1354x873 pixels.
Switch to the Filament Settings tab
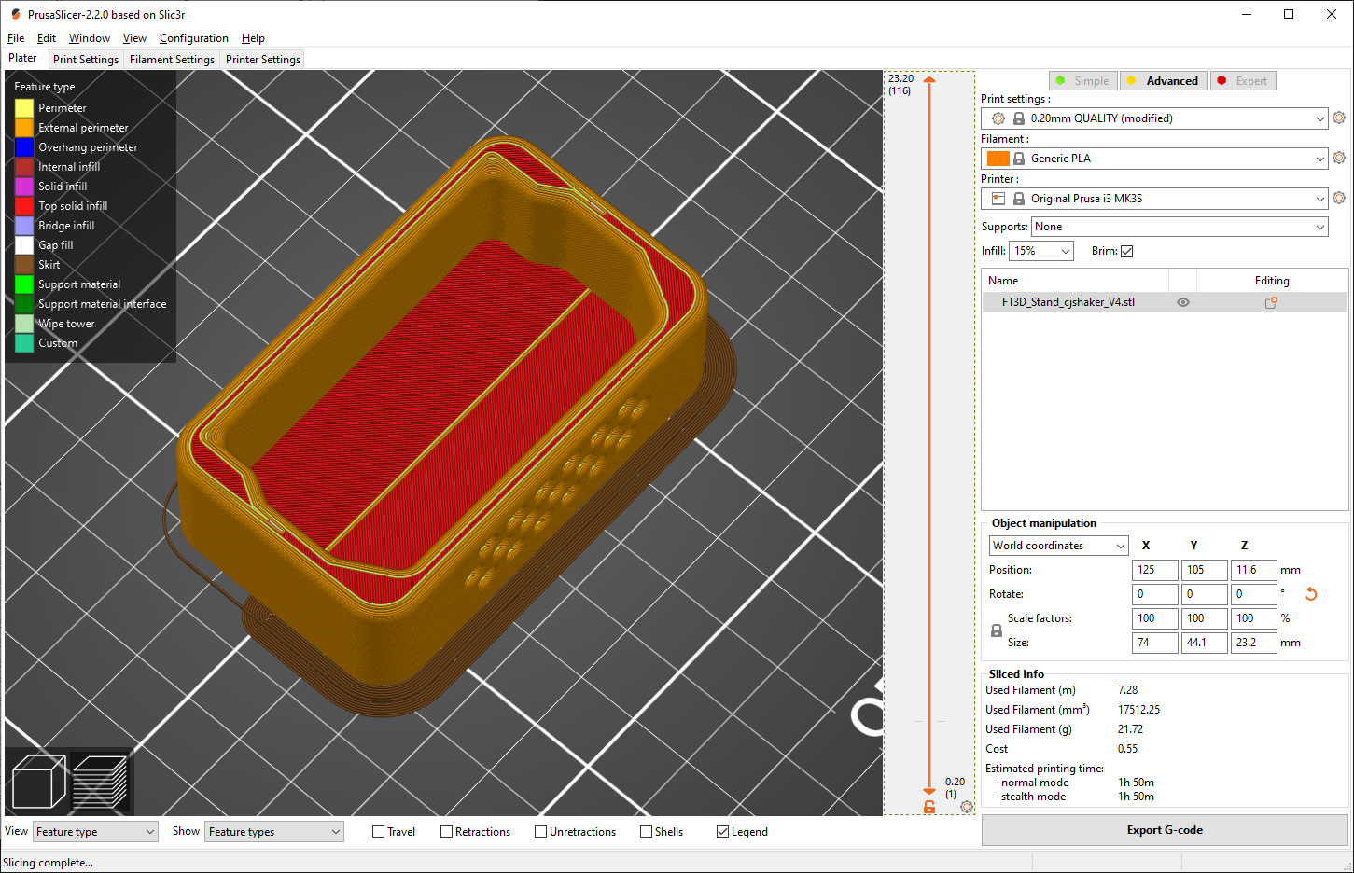[172, 60]
